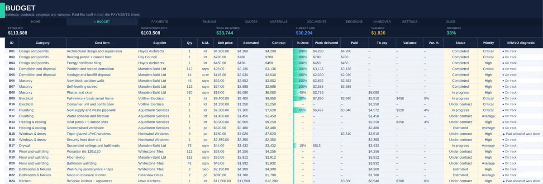The height and width of the screenshot is (184, 543).
Task: Click the 45% done bar for Plaster and skim
Action: (x=301, y=92)
